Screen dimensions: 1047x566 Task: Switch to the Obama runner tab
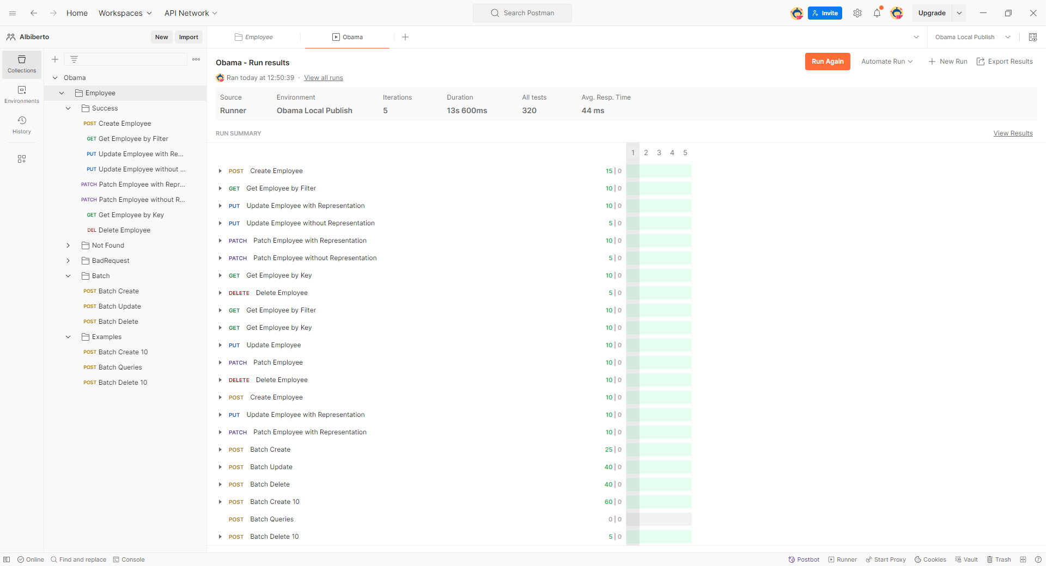[348, 37]
